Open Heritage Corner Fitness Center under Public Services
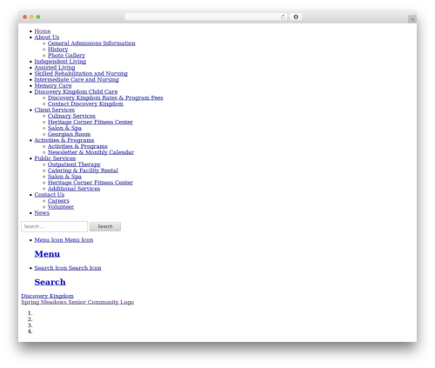435x368 pixels. tap(90, 183)
